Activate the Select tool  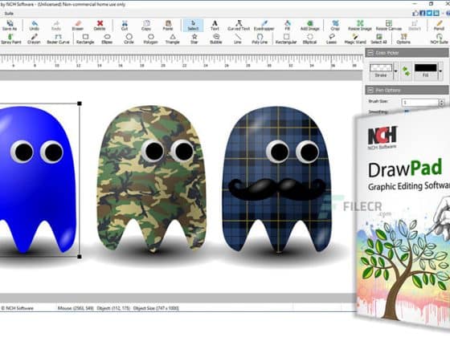pyautogui.click(x=193, y=25)
